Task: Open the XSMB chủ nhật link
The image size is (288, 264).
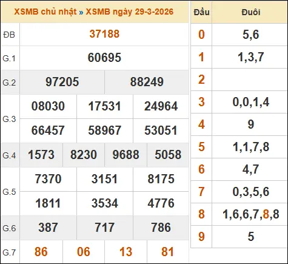Action: pyautogui.click(x=45, y=12)
